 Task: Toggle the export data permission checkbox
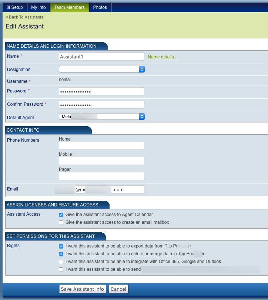point(61,246)
